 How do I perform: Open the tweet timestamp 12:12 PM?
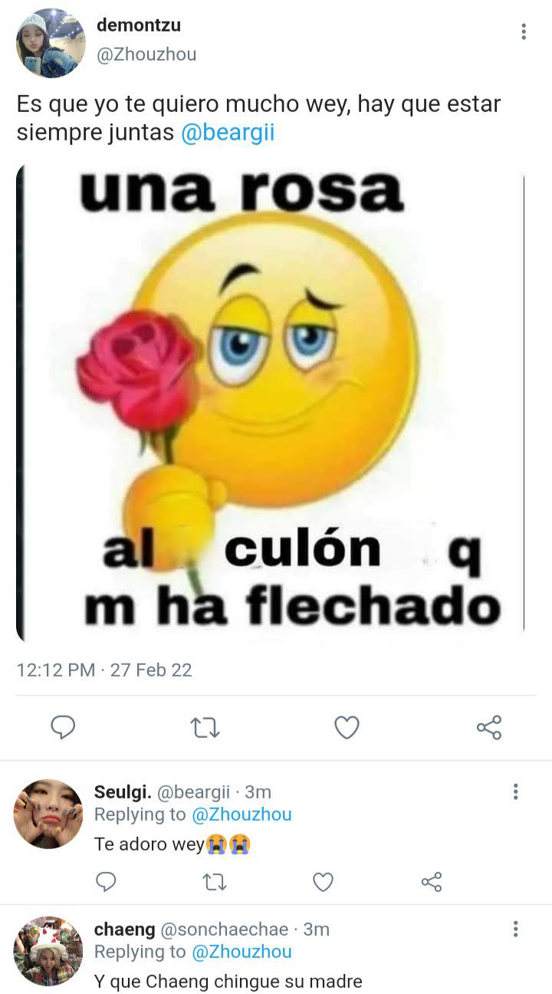[56, 670]
